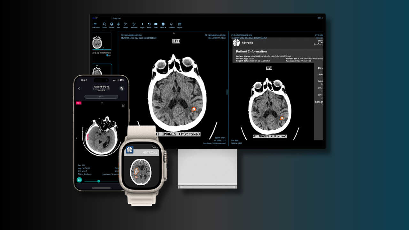Select the Angle measurement tool
Screen dimensions: 409x230
click(142, 24)
